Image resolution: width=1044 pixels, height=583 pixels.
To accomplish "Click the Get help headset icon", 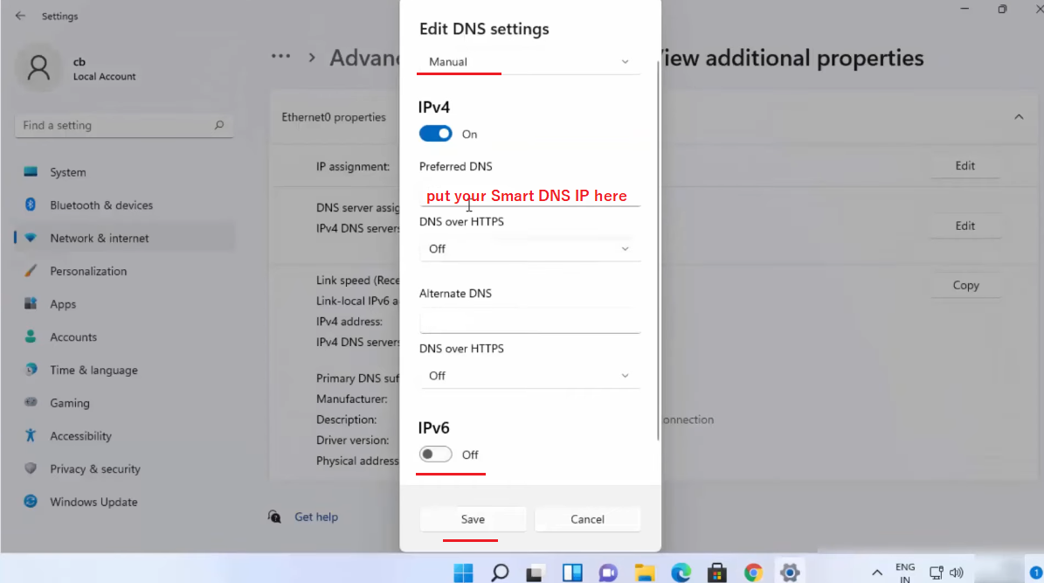I will (274, 517).
